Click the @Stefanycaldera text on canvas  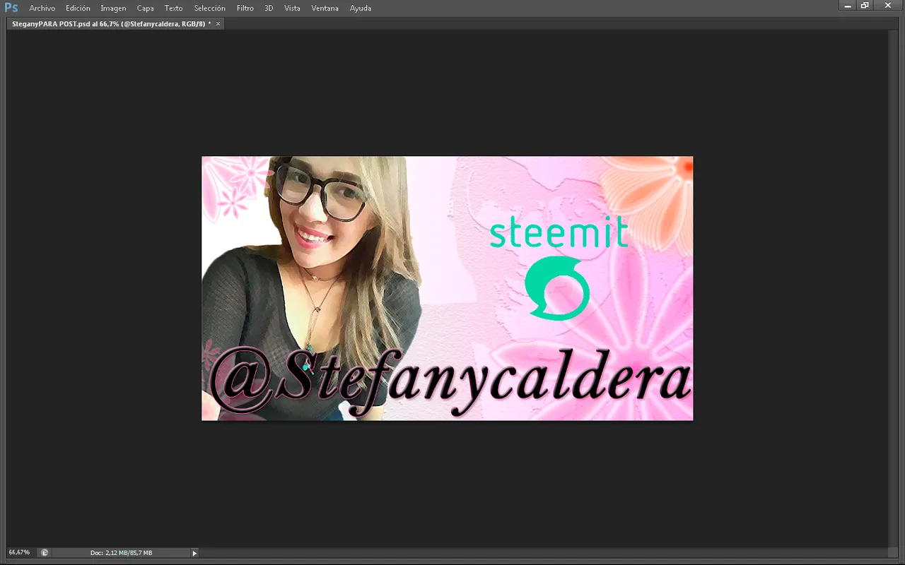click(x=450, y=383)
